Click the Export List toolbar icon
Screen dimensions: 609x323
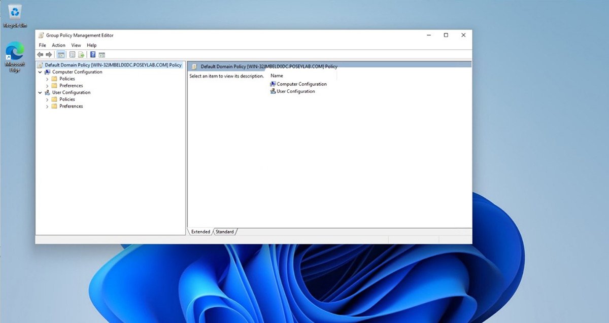81,55
